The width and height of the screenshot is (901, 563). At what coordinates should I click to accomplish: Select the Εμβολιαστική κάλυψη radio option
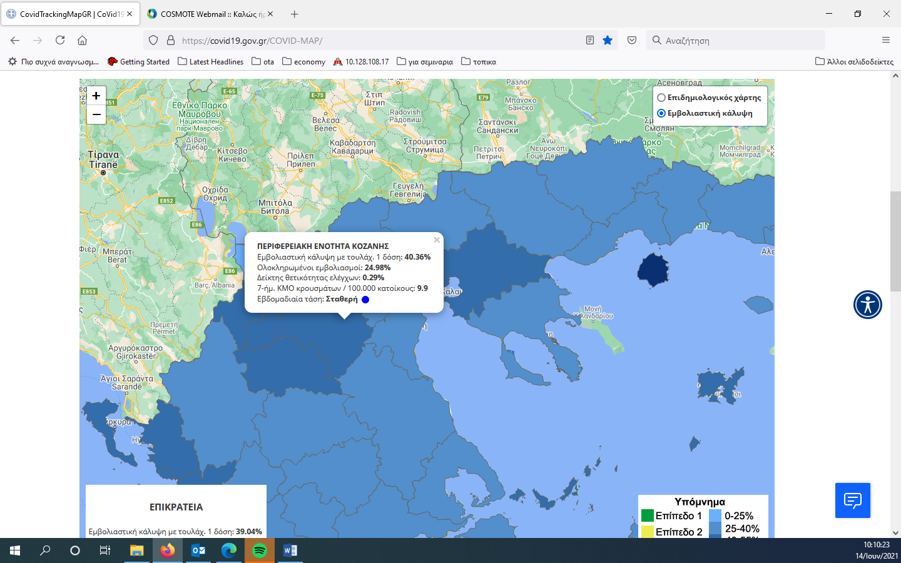661,113
